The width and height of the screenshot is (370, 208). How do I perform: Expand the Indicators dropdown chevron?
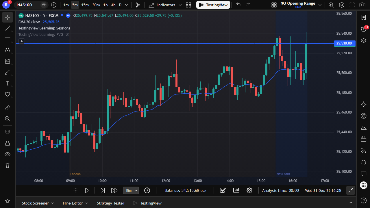pos(180,5)
